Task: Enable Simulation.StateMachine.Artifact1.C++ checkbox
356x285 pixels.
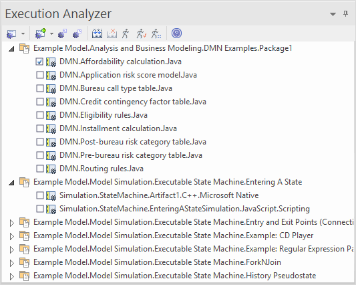Action: click(39, 195)
